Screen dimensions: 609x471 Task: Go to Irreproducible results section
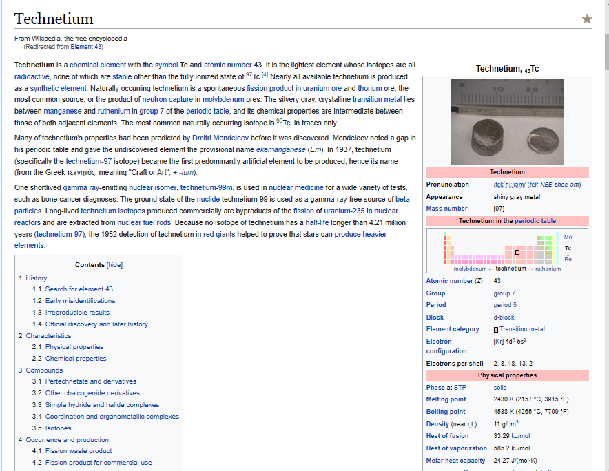pos(77,312)
